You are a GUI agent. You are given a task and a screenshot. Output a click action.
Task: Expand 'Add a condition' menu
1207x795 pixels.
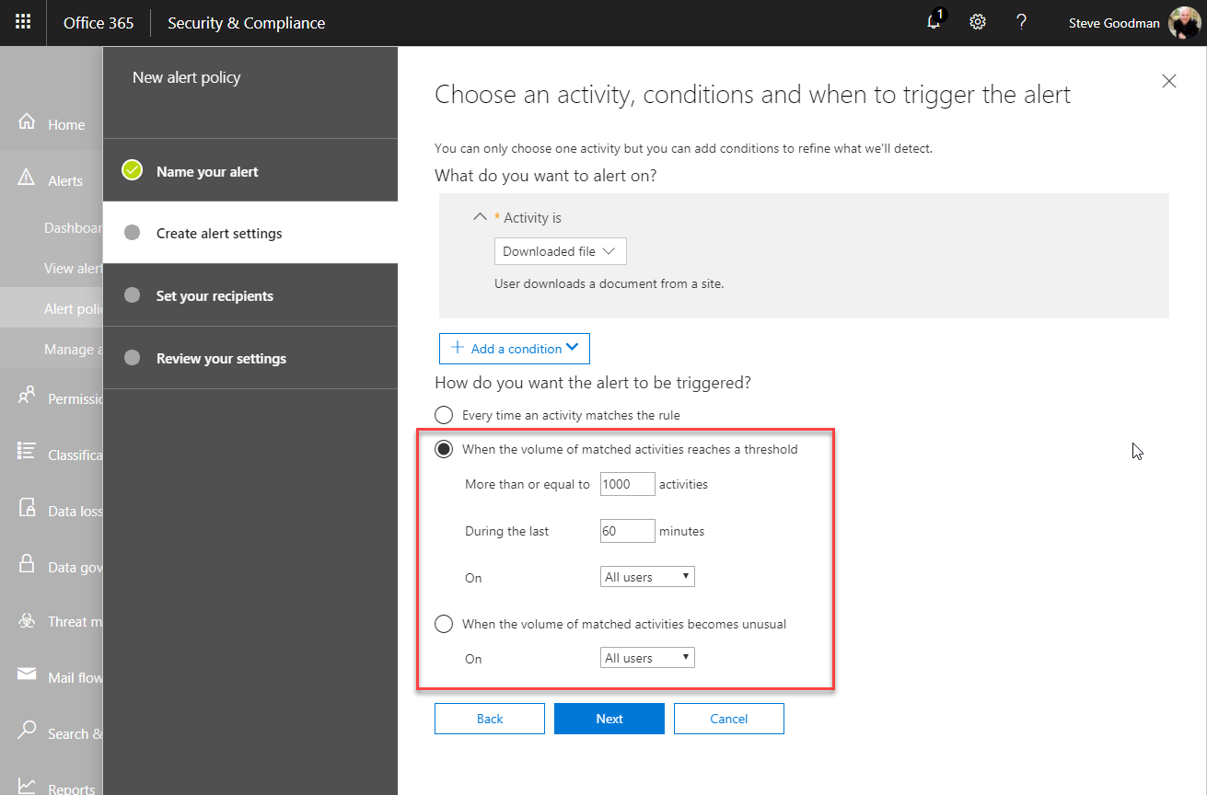(x=514, y=348)
